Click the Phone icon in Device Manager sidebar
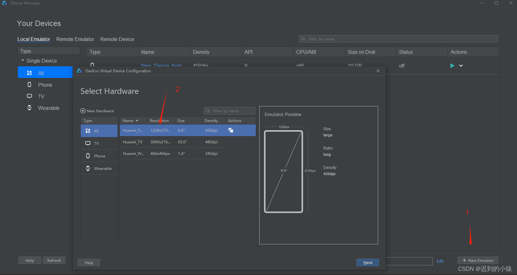517x275 pixels. click(29, 84)
